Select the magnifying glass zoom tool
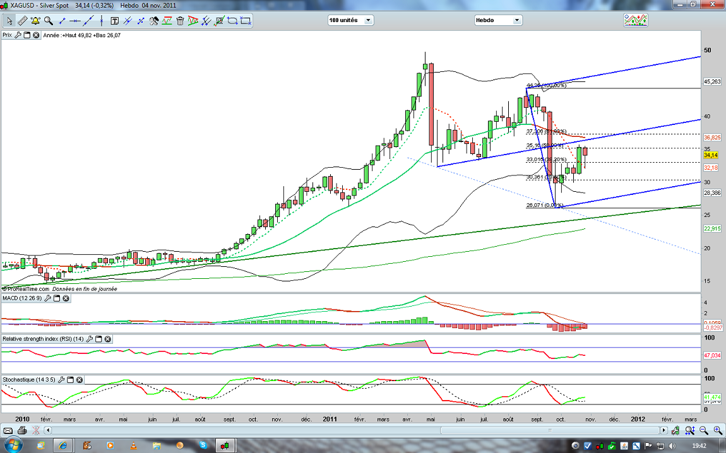This screenshot has height=453, width=726. click(x=48, y=21)
